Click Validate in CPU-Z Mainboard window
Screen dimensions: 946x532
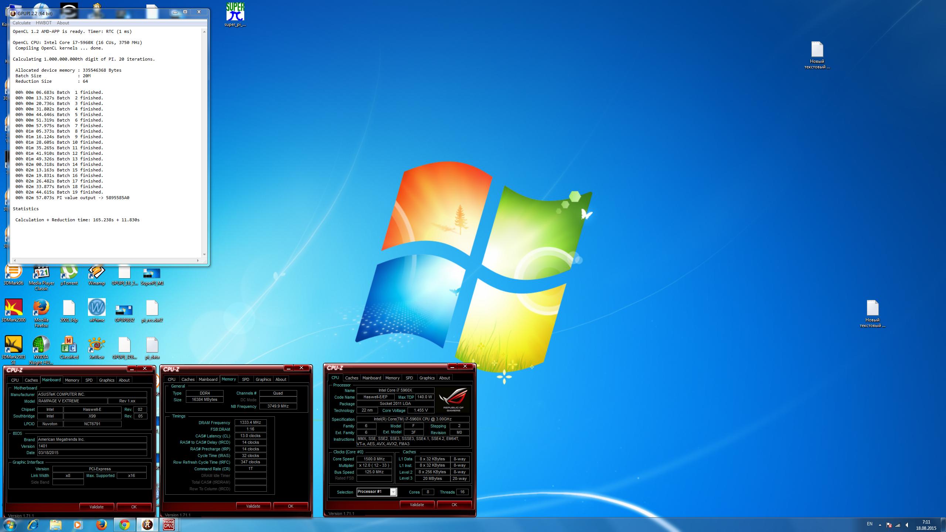point(96,507)
